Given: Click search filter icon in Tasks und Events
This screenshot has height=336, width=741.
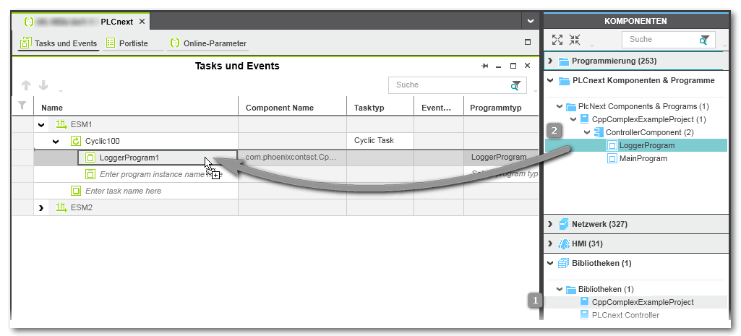Looking at the screenshot, I should click(515, 86).
